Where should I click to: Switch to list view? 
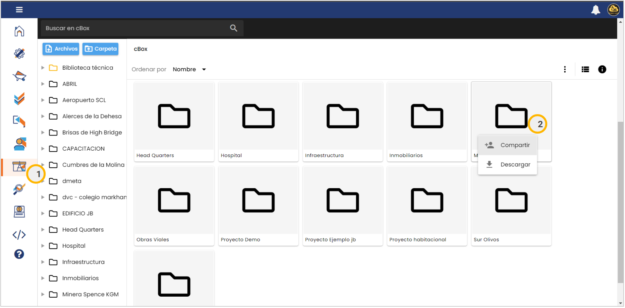click(x=585, y=69)
